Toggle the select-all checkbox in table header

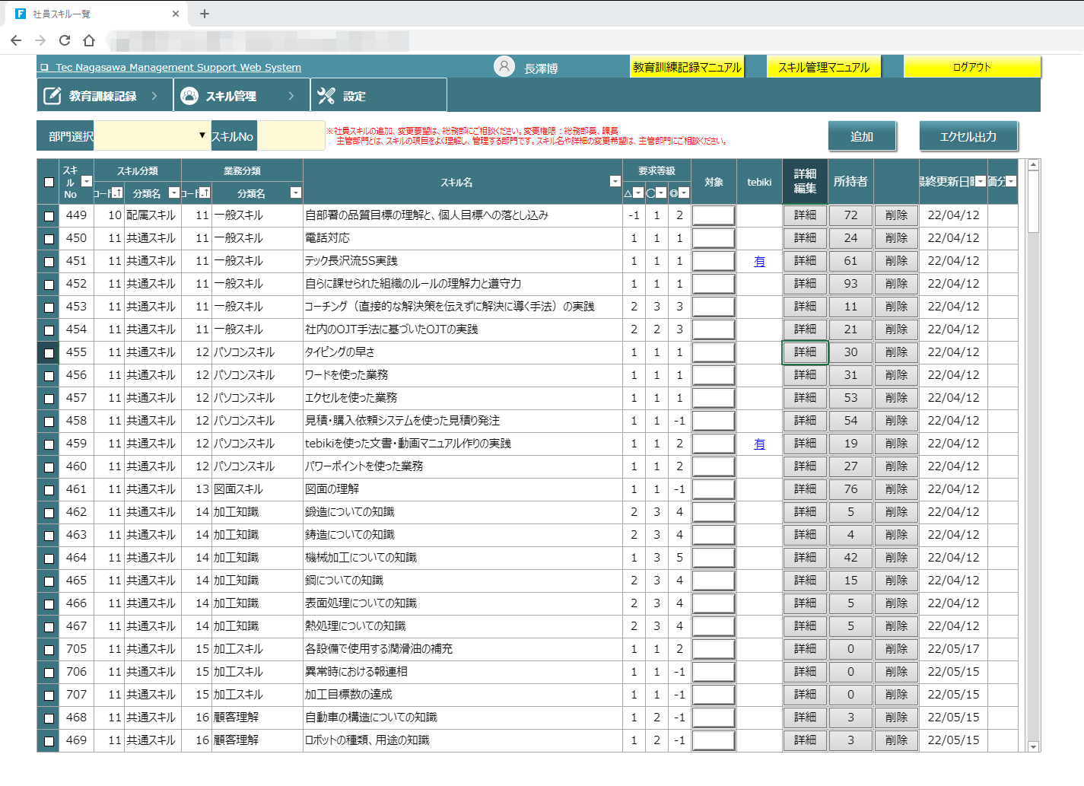point(49,182)
